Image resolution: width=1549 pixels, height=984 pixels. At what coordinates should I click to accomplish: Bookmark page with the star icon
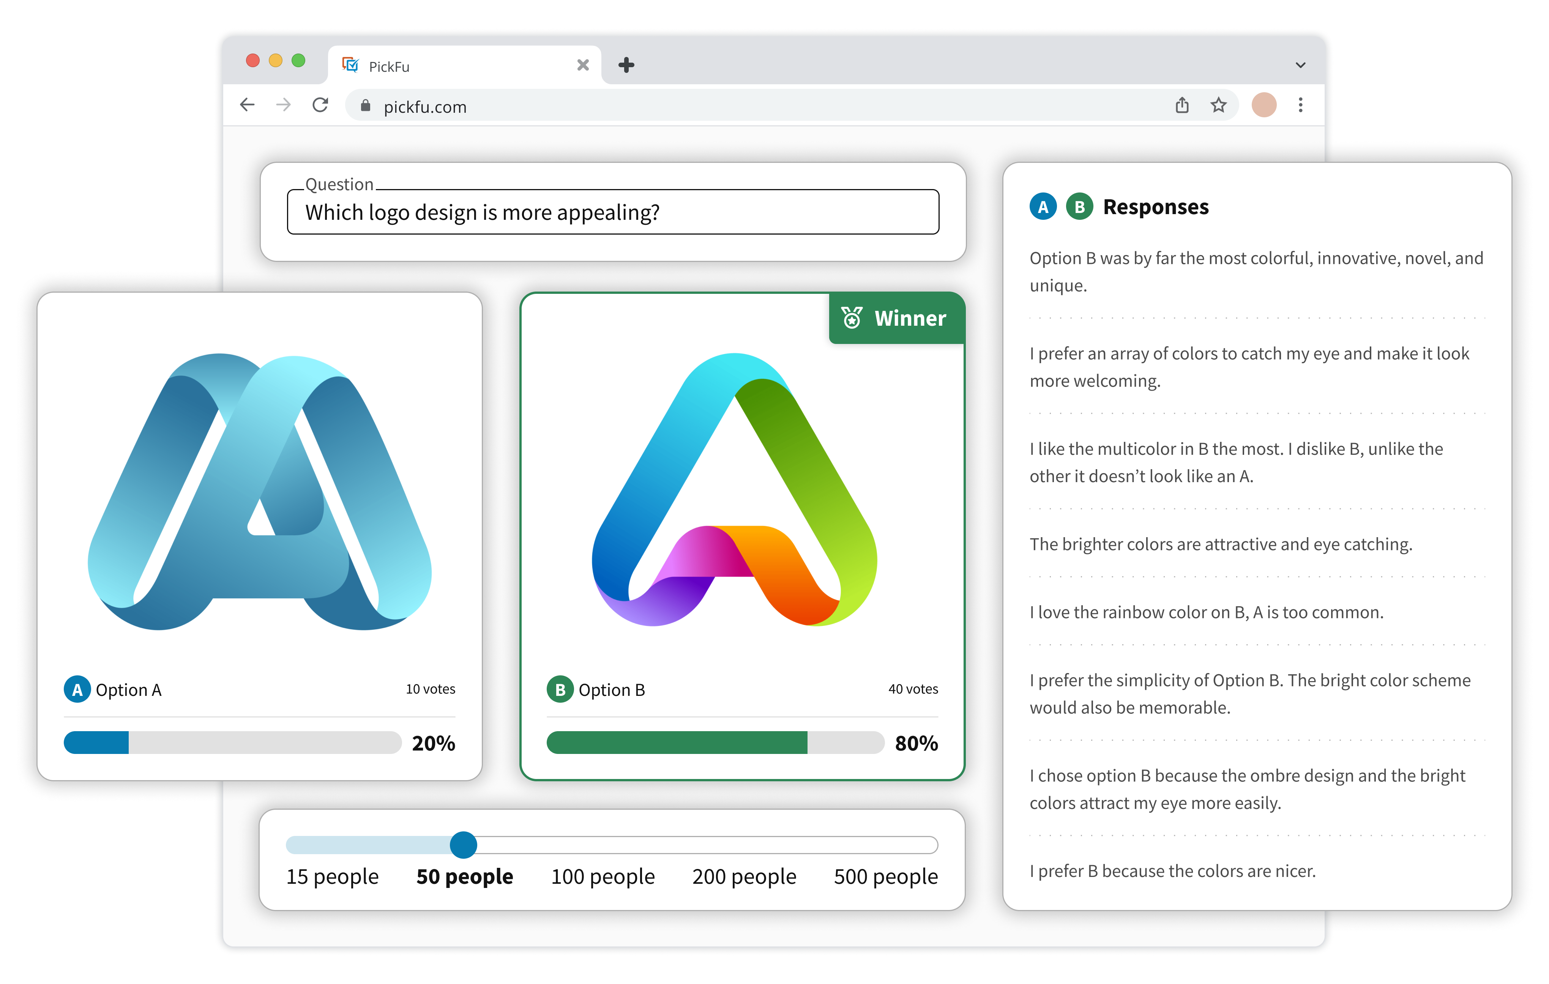(x=1218, y=105)
